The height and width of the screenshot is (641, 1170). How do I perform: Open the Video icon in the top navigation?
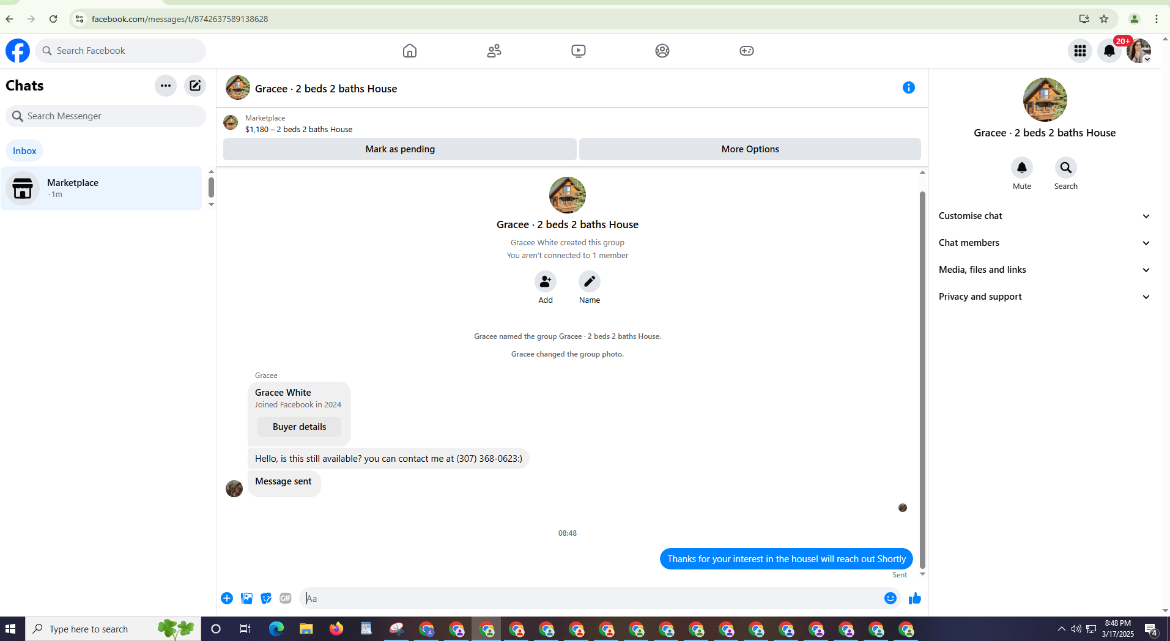pos(579,51)
